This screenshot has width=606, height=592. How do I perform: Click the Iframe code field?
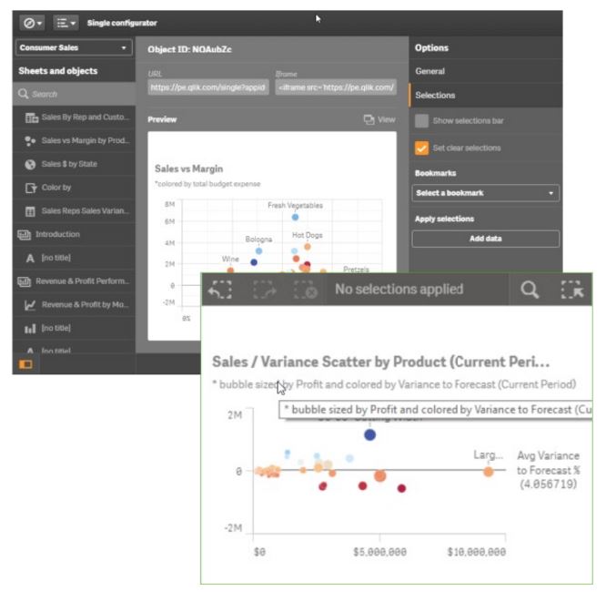pos(336,87)
